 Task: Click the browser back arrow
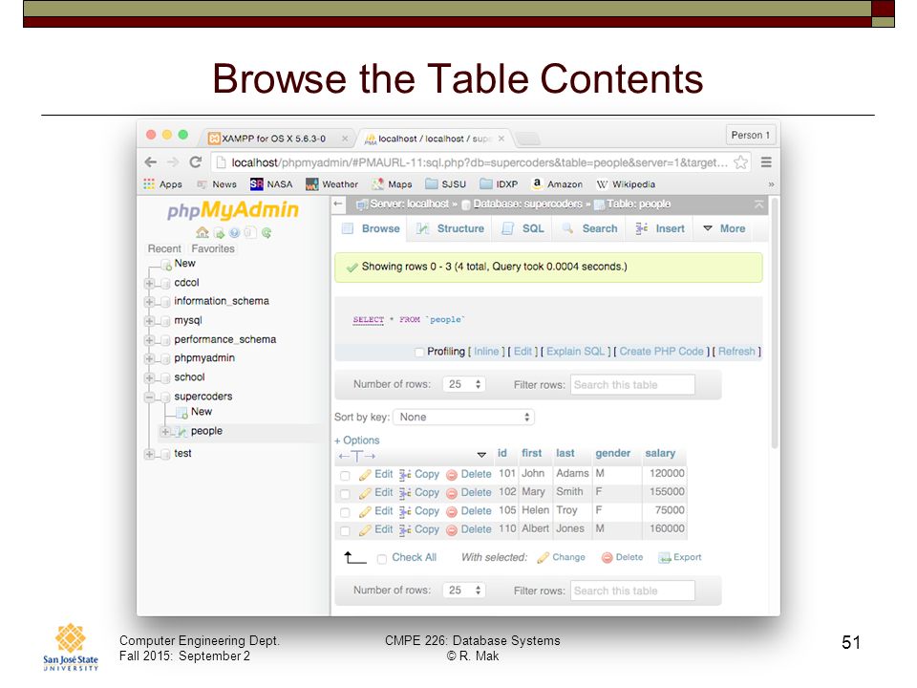pos(151,162)
